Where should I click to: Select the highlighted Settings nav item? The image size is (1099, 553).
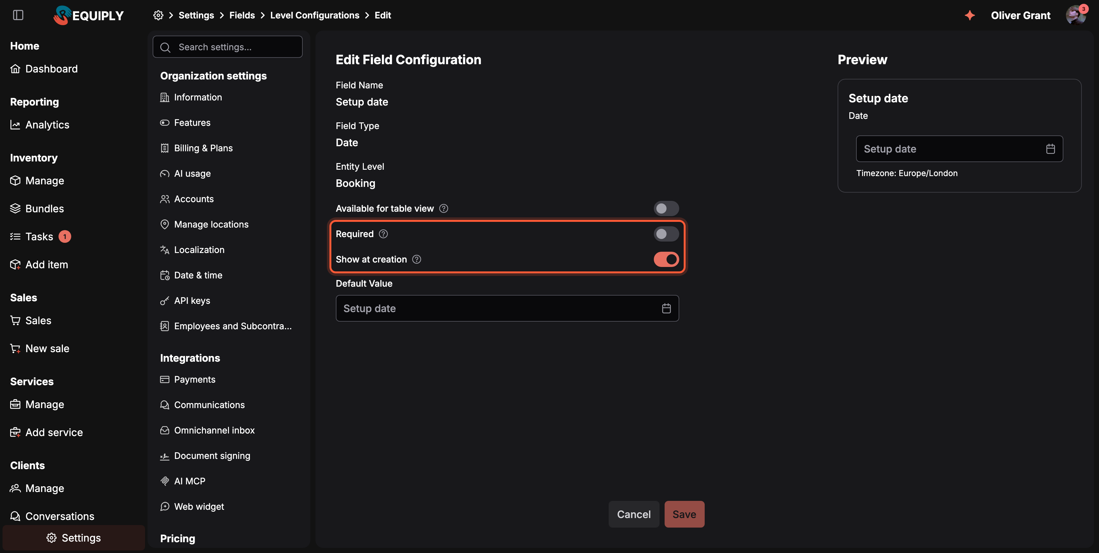pos(73,538)
